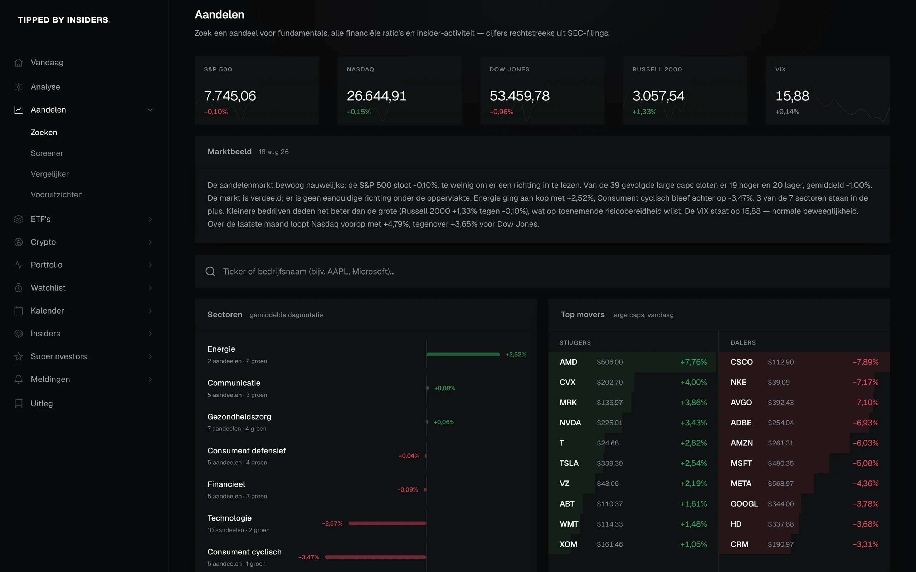
Task: Click the Uitleg book icon
Action: [x=19, y=404]
